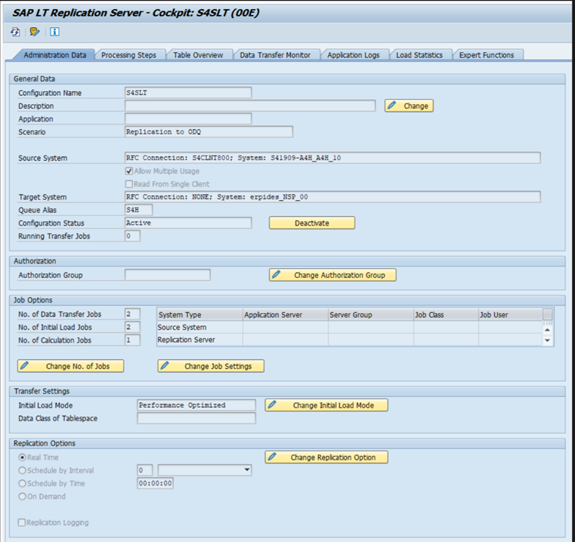Switch to the Processing Steps tab
This screenshot has width=575, height=542.
click(128, 55)
